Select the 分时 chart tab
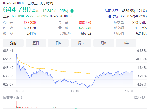The image size is (154, 110). tap(13, 43)
